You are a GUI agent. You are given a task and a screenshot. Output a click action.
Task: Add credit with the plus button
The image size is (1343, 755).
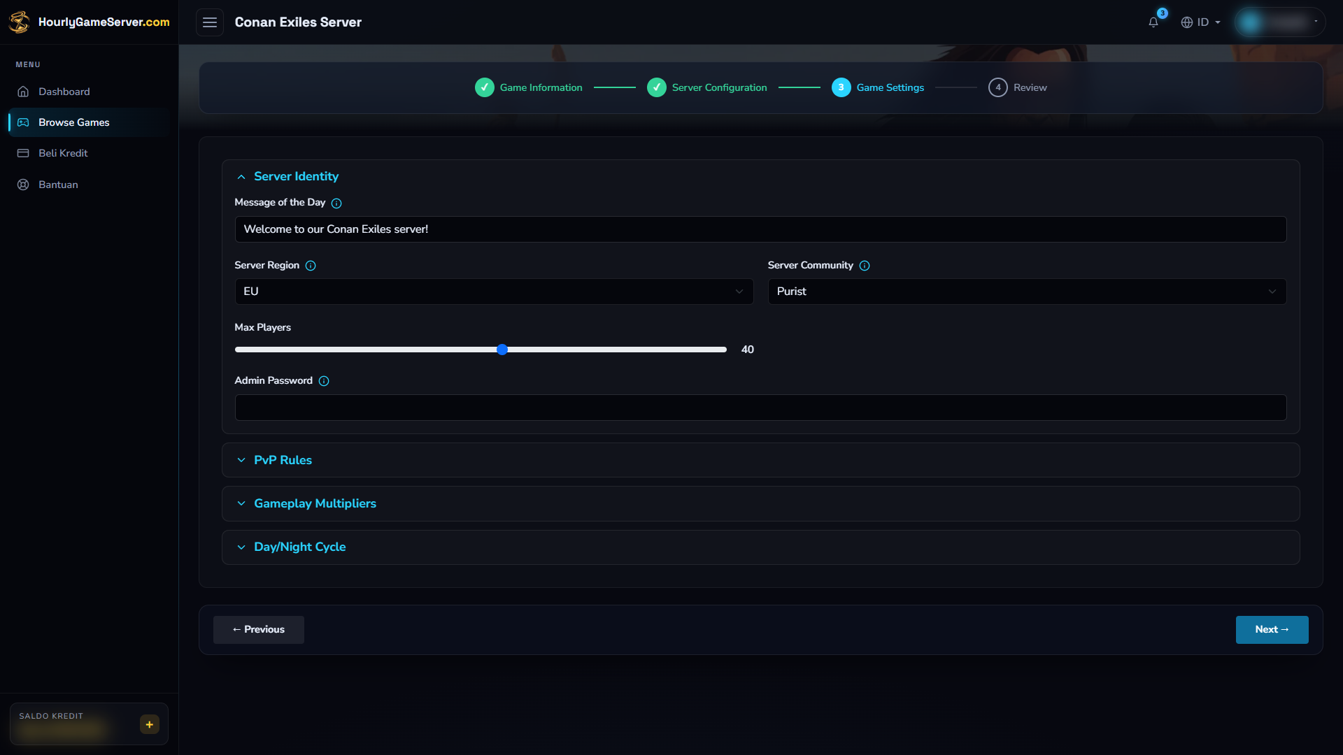tap(150, 724)
